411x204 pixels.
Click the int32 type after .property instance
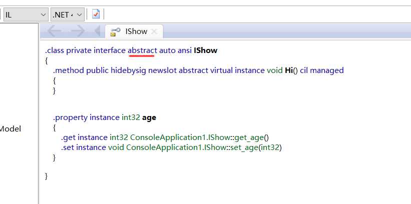tap(131, 117)
